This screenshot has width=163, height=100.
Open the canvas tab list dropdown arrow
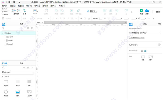pyautogui.click(x=126, y=23)
